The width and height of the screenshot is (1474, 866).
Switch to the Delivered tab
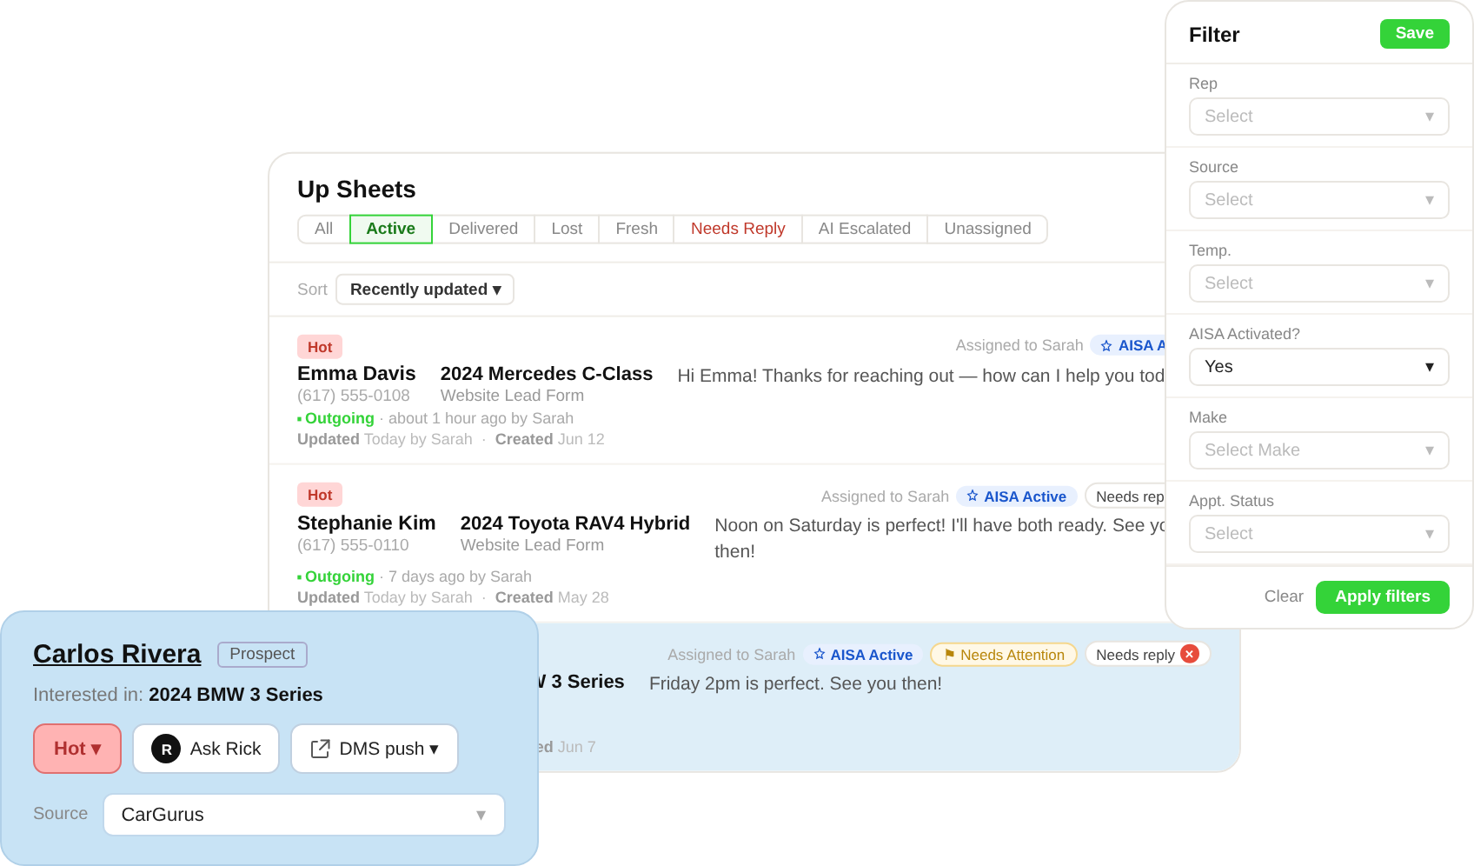click(483, 229)
